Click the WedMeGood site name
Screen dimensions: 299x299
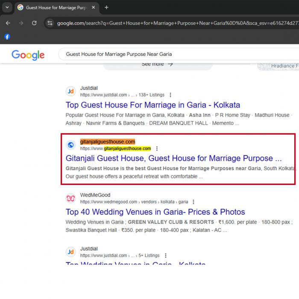(x=95, y=195)
